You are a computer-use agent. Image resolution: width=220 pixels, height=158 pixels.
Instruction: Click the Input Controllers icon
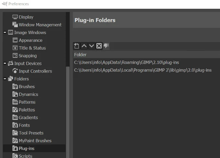coord(15,71)
